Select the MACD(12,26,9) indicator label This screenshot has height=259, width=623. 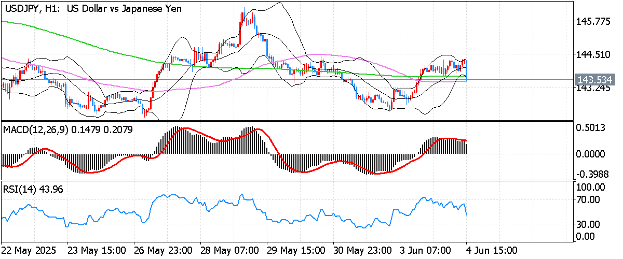(x=67, y=129)
